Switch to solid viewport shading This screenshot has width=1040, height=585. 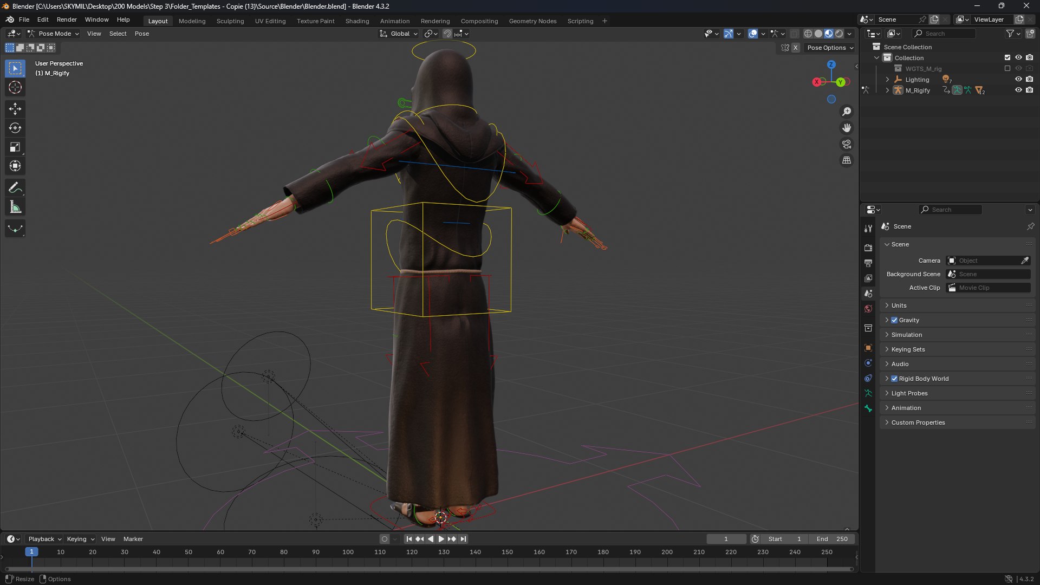click(818, 34)
